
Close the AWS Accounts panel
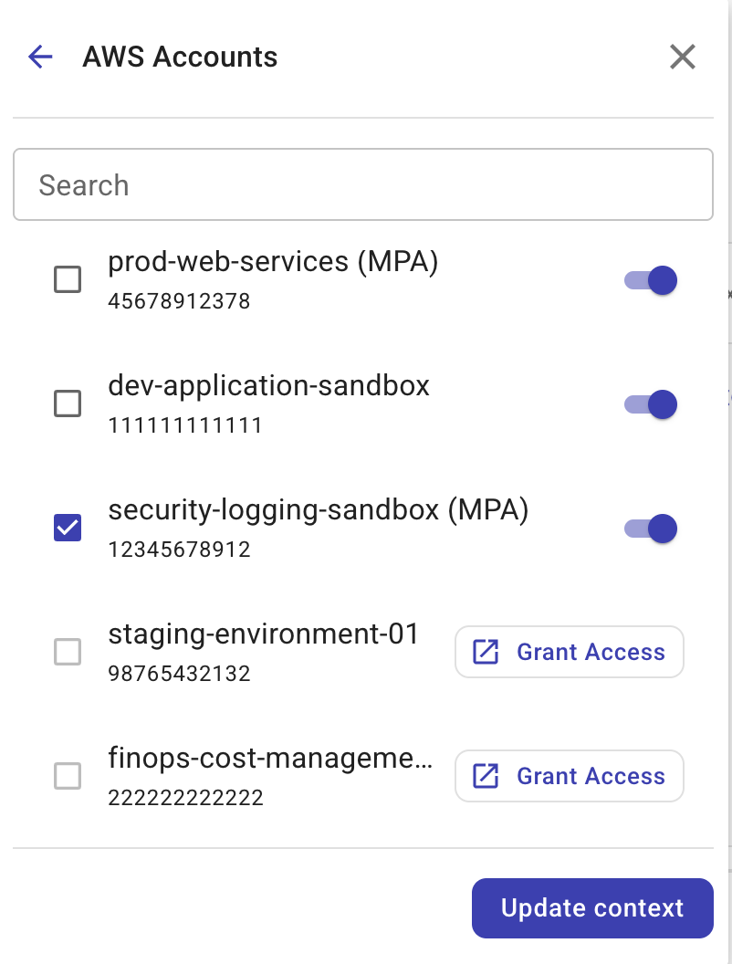(682, 57)
